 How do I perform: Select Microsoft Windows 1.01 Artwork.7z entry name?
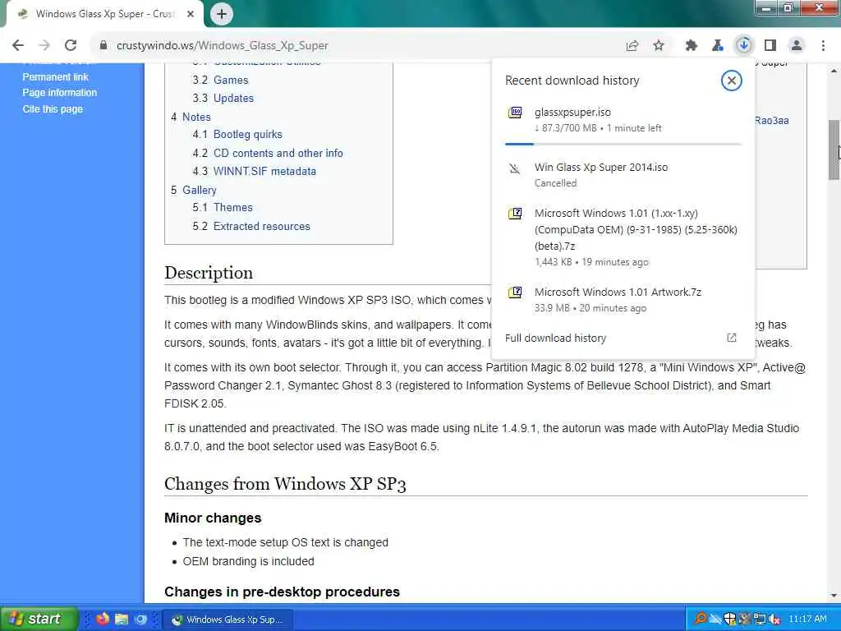point(618,292)
